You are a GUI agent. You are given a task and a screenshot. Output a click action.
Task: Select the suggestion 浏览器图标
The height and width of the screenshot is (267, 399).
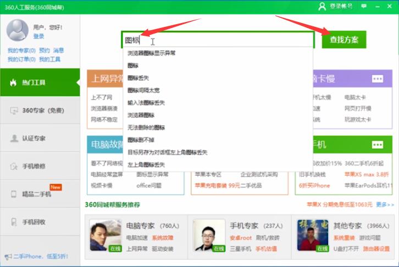[218, 115]
